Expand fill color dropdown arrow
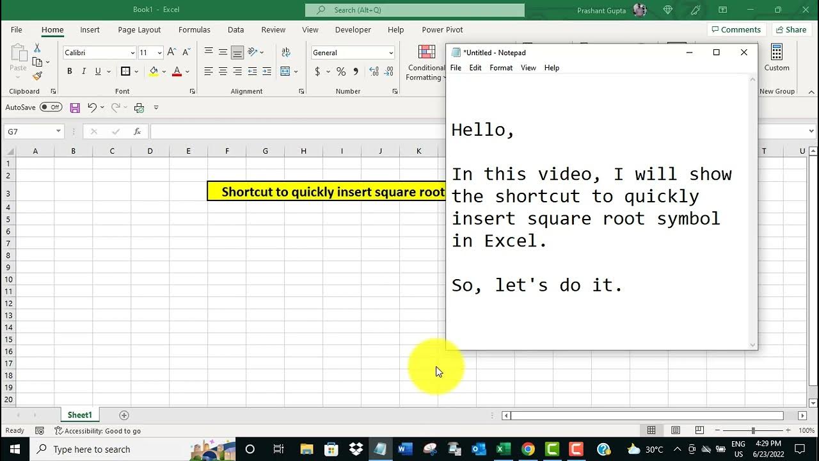The image size is (819, 461). pos(164,72)
